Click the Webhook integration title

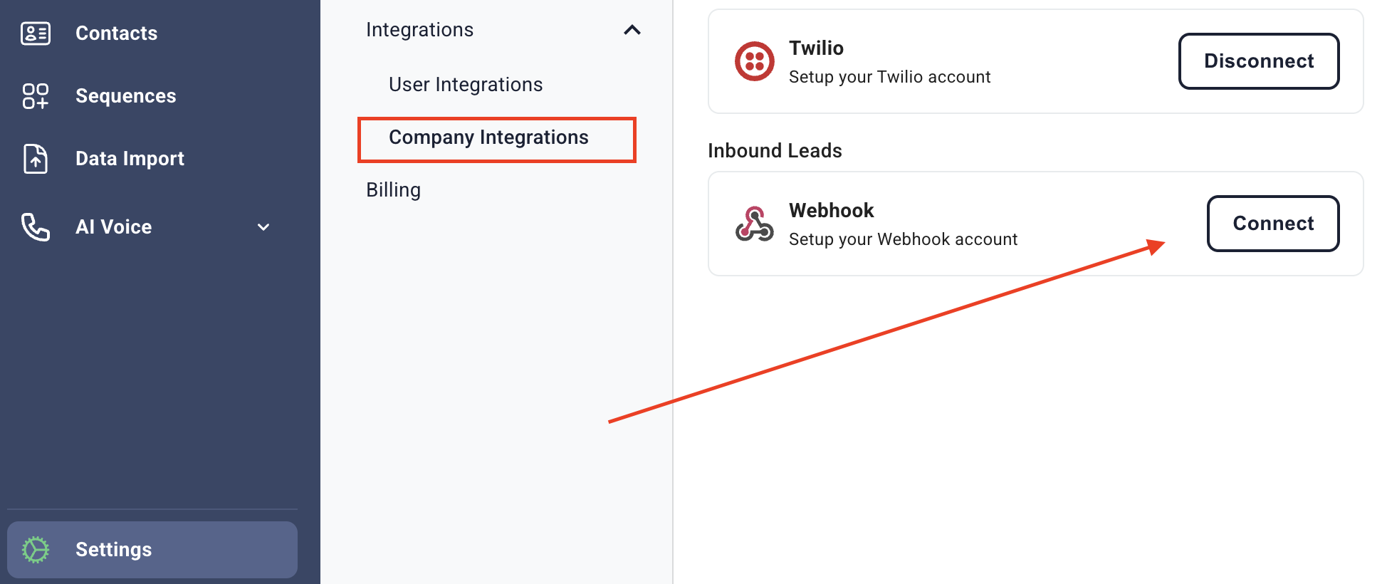(832, 210)
